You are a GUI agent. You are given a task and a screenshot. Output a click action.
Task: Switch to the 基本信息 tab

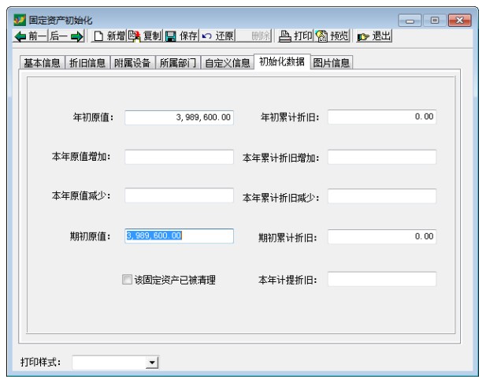(x=43, y=62)
